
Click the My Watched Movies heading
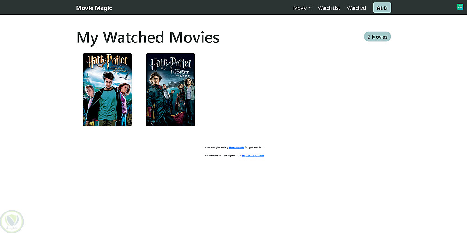pos(148,38)
